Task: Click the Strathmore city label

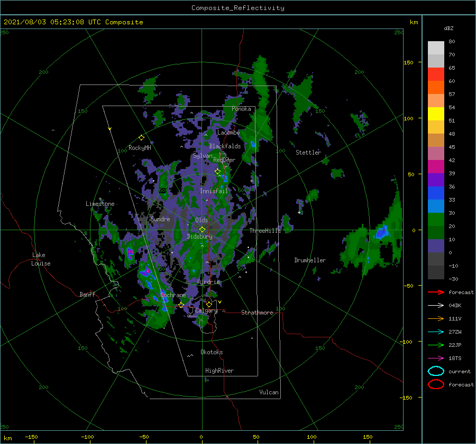Action: [x=257, y=313]
